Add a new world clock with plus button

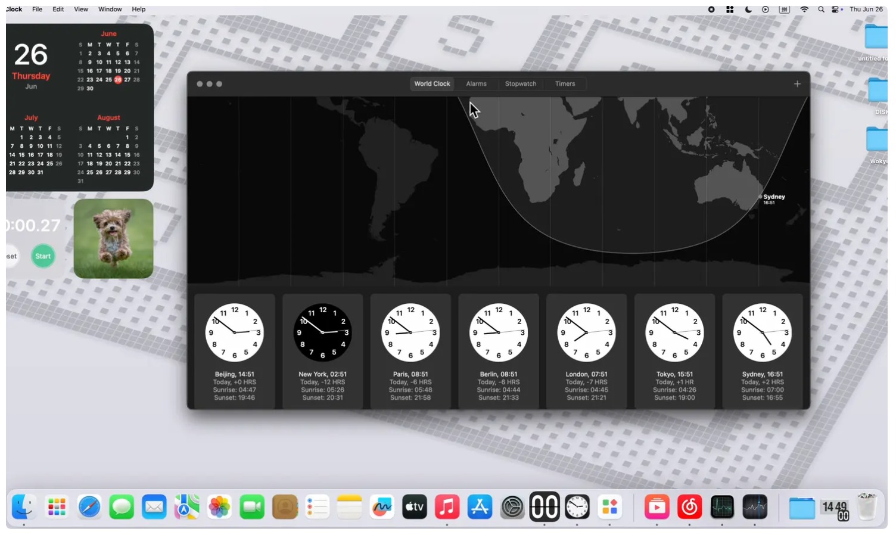(x=797, y=84)
